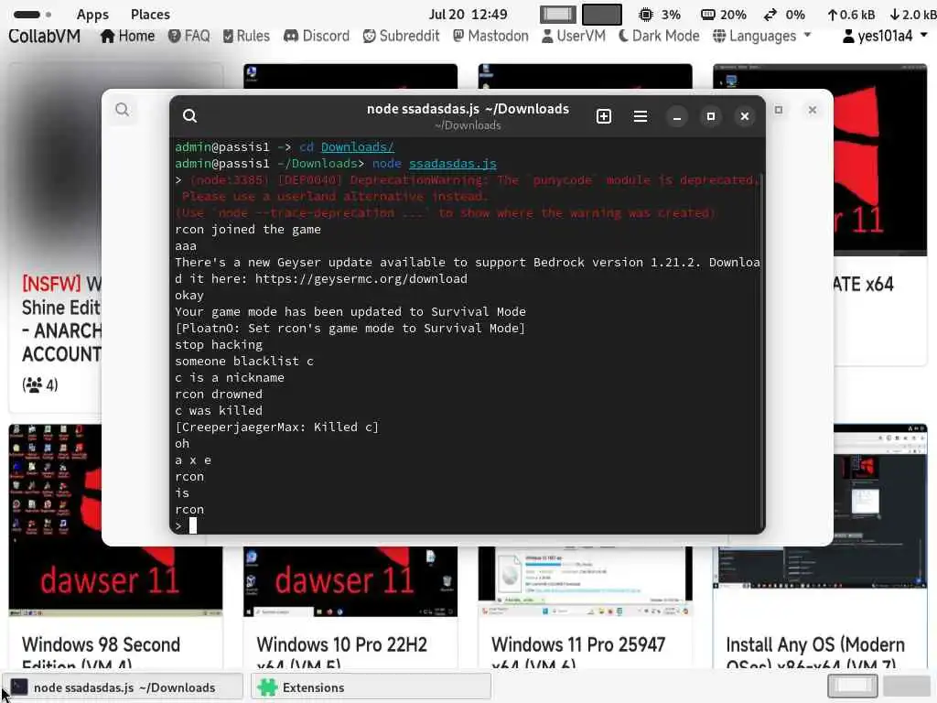Expand the Languages dropdown
The height and width of the screenshot is (703, 937).
point(762,36)
